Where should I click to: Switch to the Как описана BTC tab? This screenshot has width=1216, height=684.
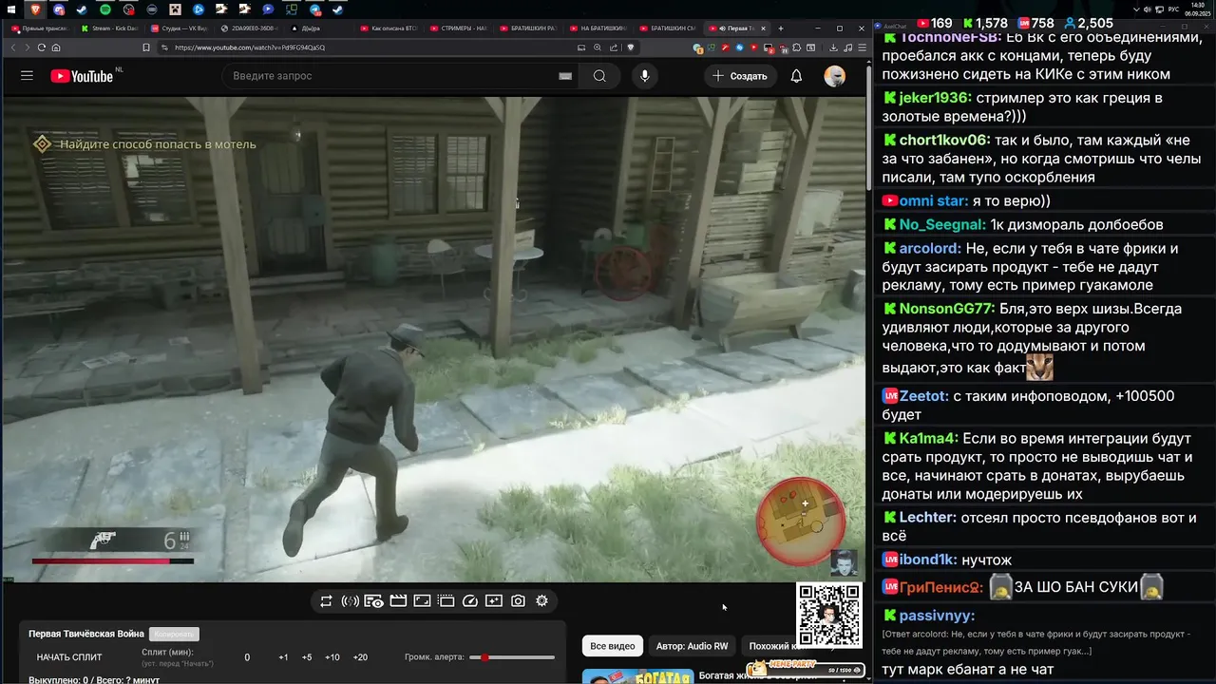[389, 28]
